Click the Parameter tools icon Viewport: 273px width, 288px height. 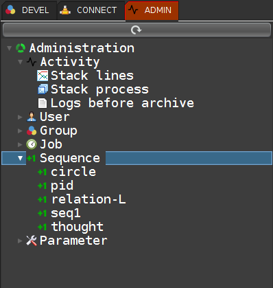[32, 241]
